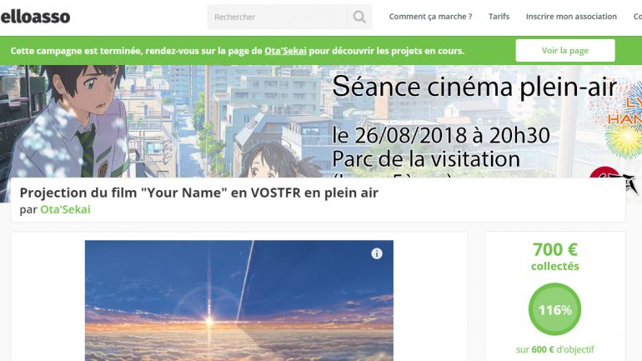This screenshot has height=361, width=642.
Task: Click the 116% progress circle
Action: 554,309
